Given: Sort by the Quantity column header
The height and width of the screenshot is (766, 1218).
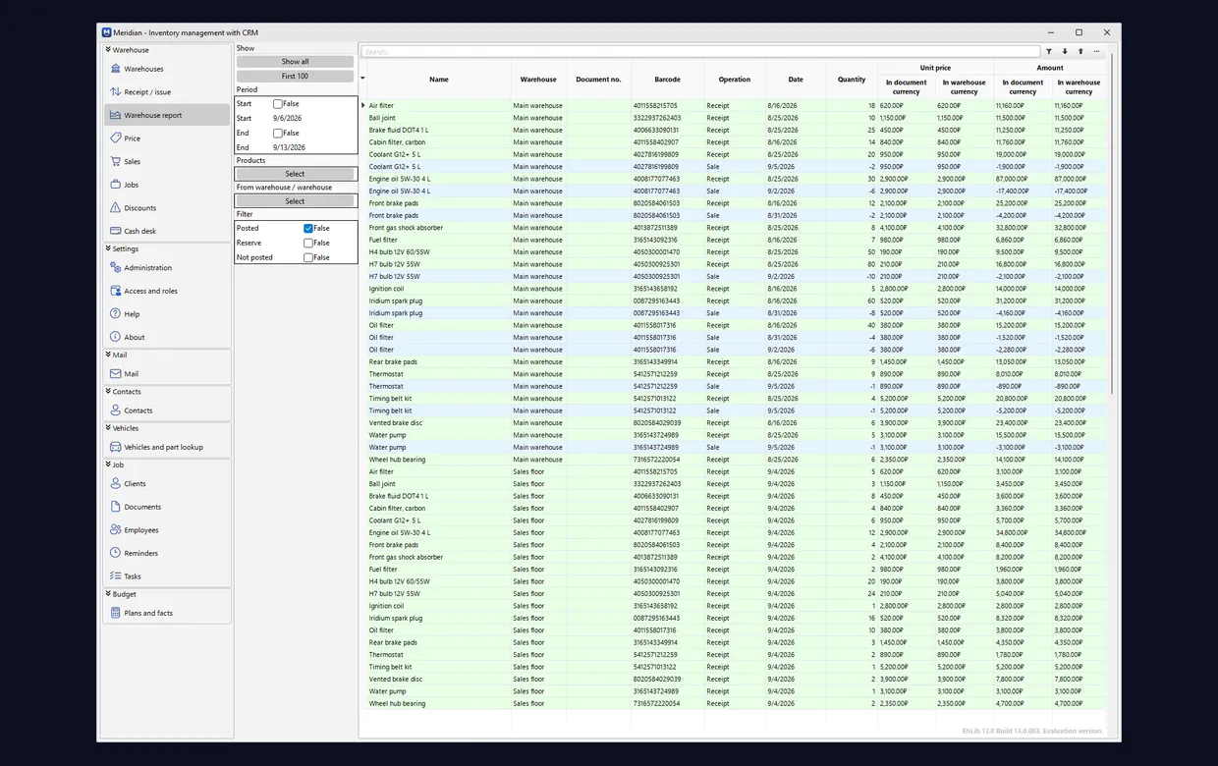Looking at the screenshot, I should click(852, 80).
